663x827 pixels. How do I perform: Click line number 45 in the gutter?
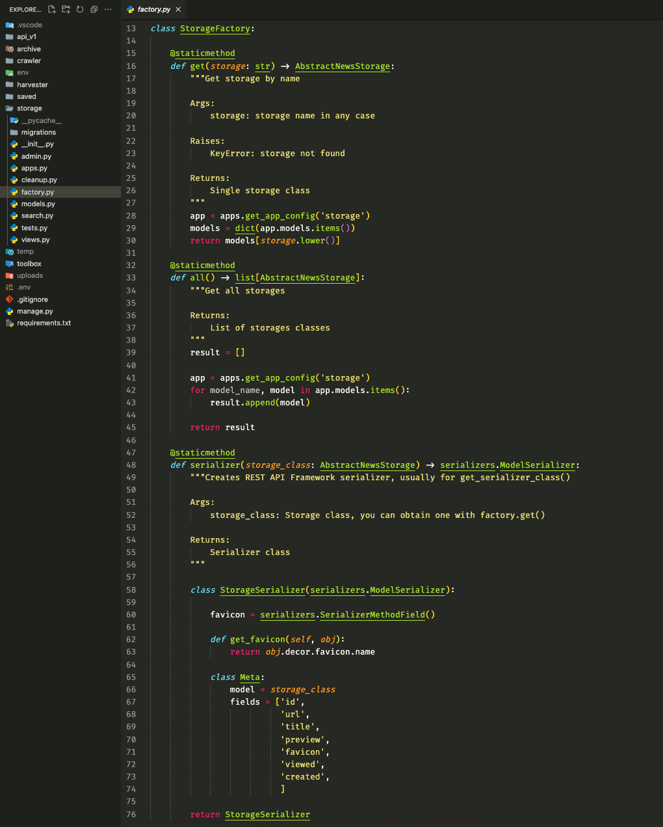[x=131, y=427]
